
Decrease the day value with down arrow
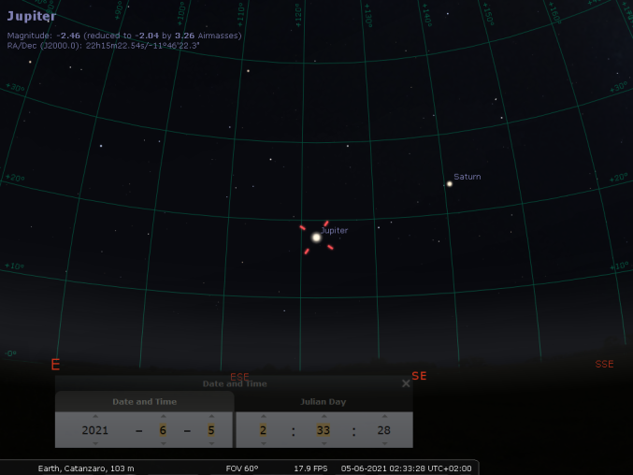[211, 443]
